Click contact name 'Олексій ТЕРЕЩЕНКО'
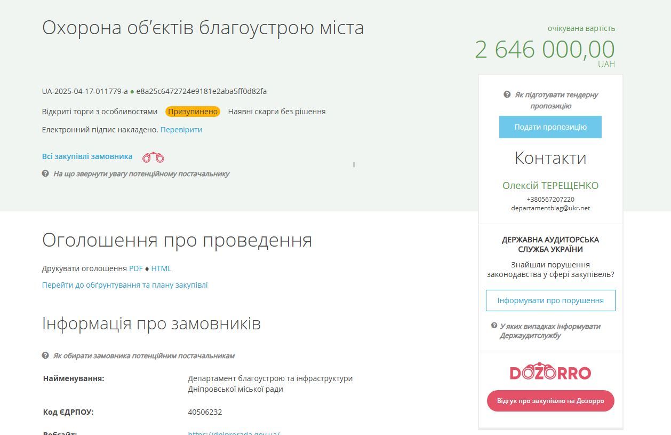Image resolution: width=671 pixels, height=435 pixels. 550,185
